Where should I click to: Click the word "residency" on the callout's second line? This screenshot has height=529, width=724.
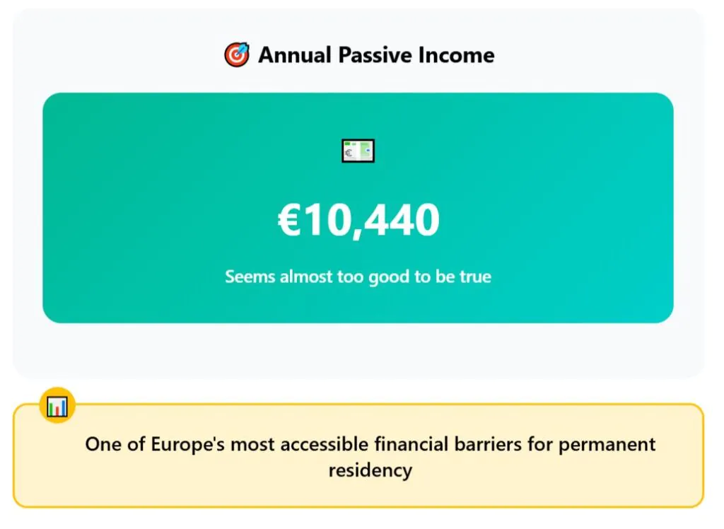370,470
